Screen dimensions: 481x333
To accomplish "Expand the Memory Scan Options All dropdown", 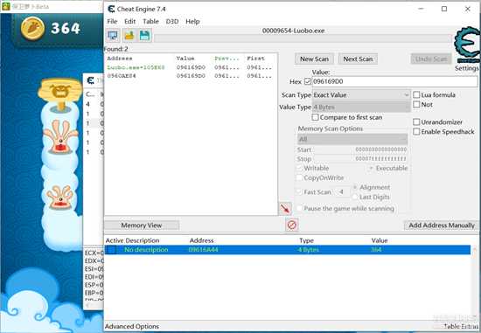I will click(352, 139).
